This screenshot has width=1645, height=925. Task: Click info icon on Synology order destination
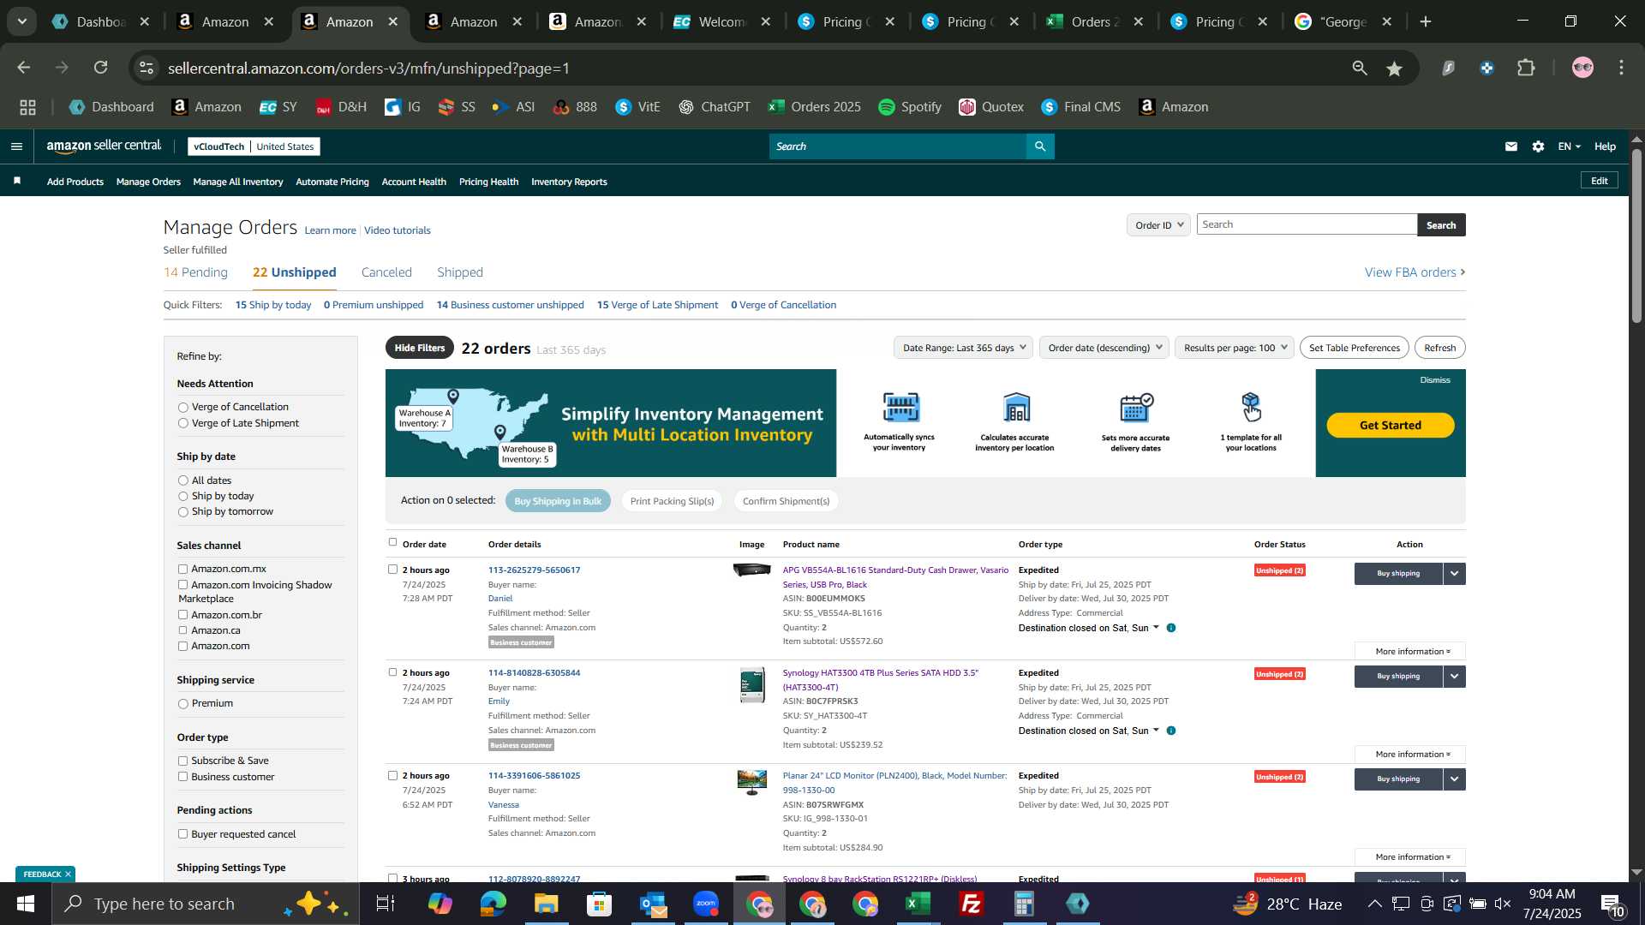coord(1171,731)
